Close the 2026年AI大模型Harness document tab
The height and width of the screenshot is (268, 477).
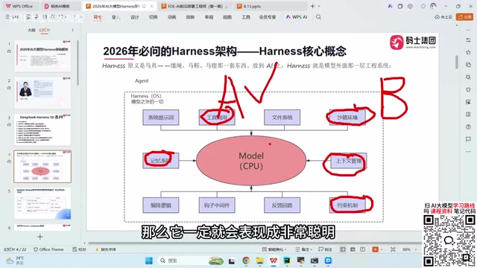(151, 6)
